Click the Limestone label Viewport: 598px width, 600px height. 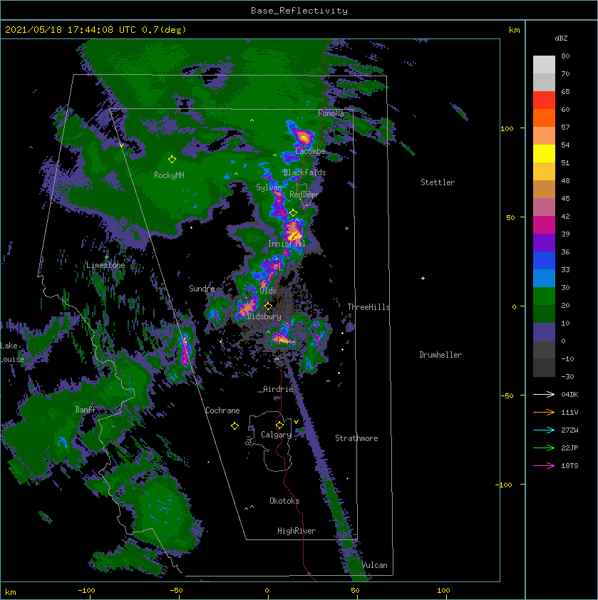click(x=105, y=265)
